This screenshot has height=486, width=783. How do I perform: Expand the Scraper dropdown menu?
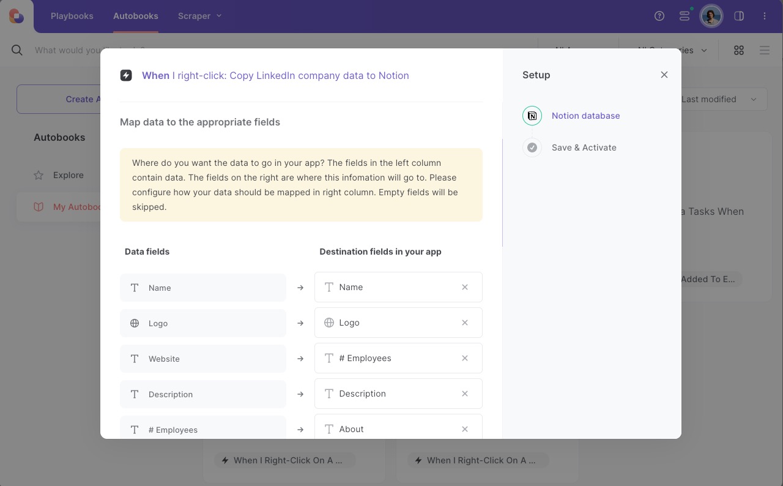199,16
